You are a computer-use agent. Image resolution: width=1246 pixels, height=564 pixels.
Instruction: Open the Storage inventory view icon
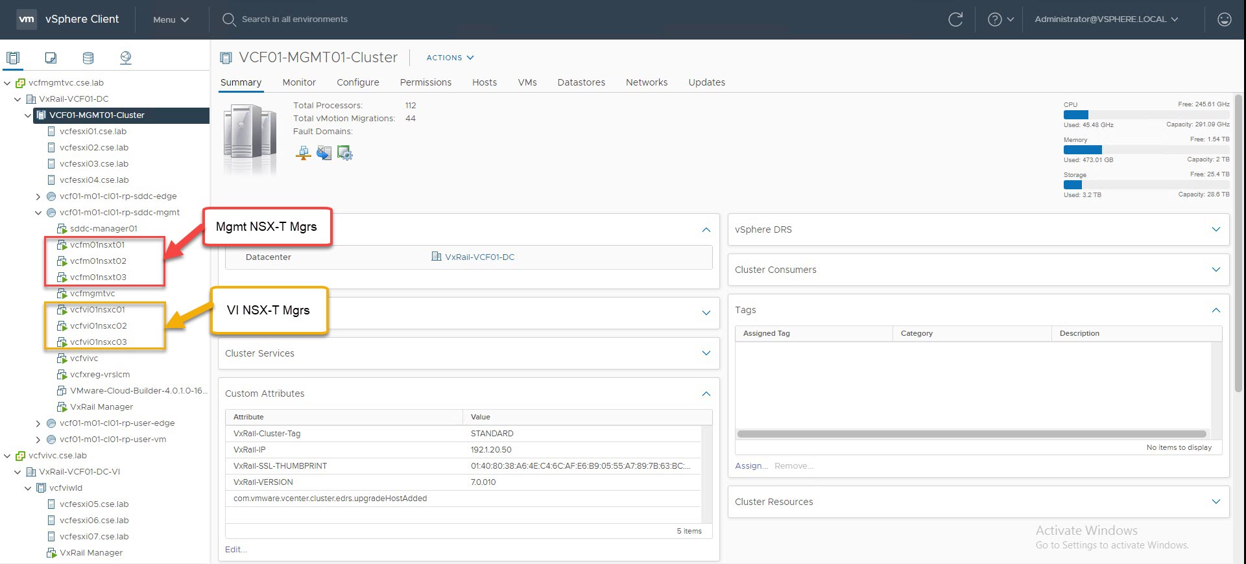pos(88,58)
